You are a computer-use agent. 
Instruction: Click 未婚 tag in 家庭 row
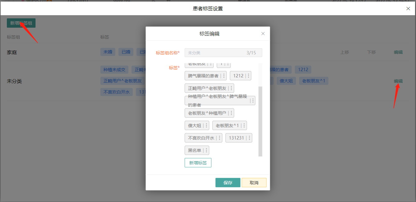click(108, 52)
